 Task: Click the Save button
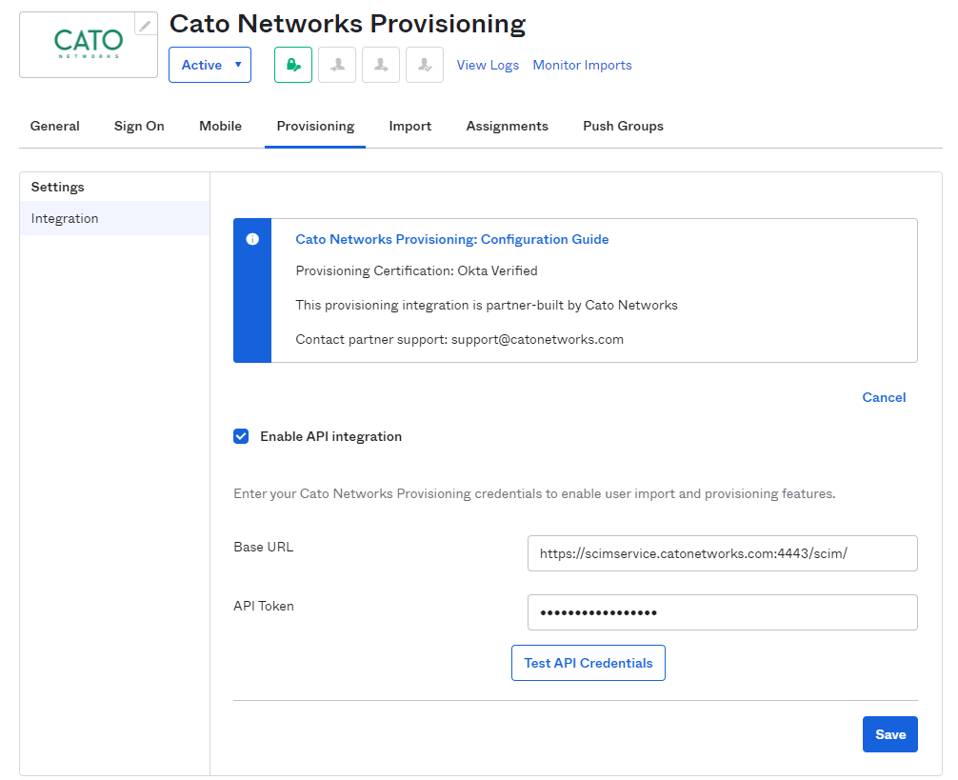click(889, 734)
